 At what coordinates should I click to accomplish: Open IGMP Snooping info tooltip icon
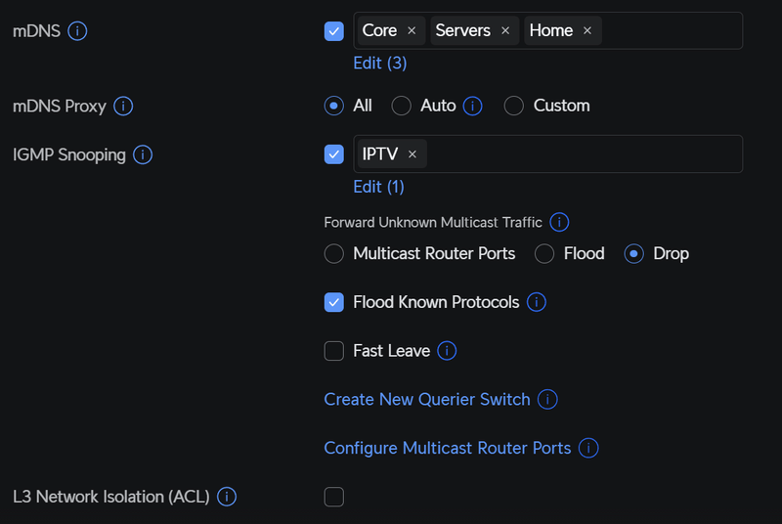[143, 154]
